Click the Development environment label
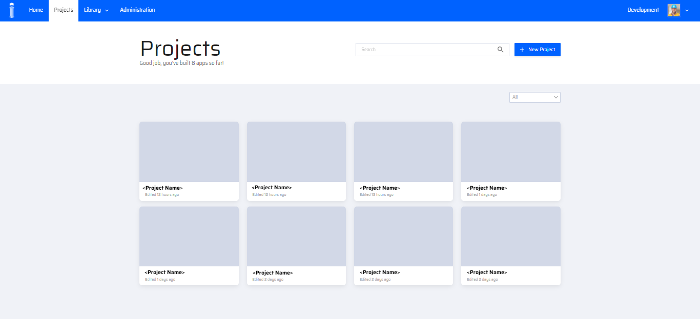This screenshot has height=319, width=700. tap(643, 10)
